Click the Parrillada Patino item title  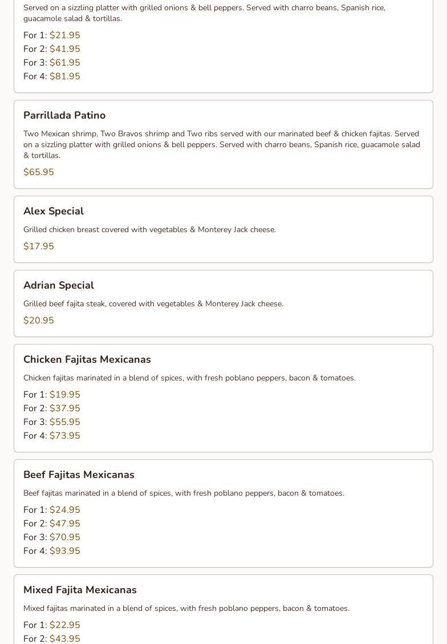64,115
